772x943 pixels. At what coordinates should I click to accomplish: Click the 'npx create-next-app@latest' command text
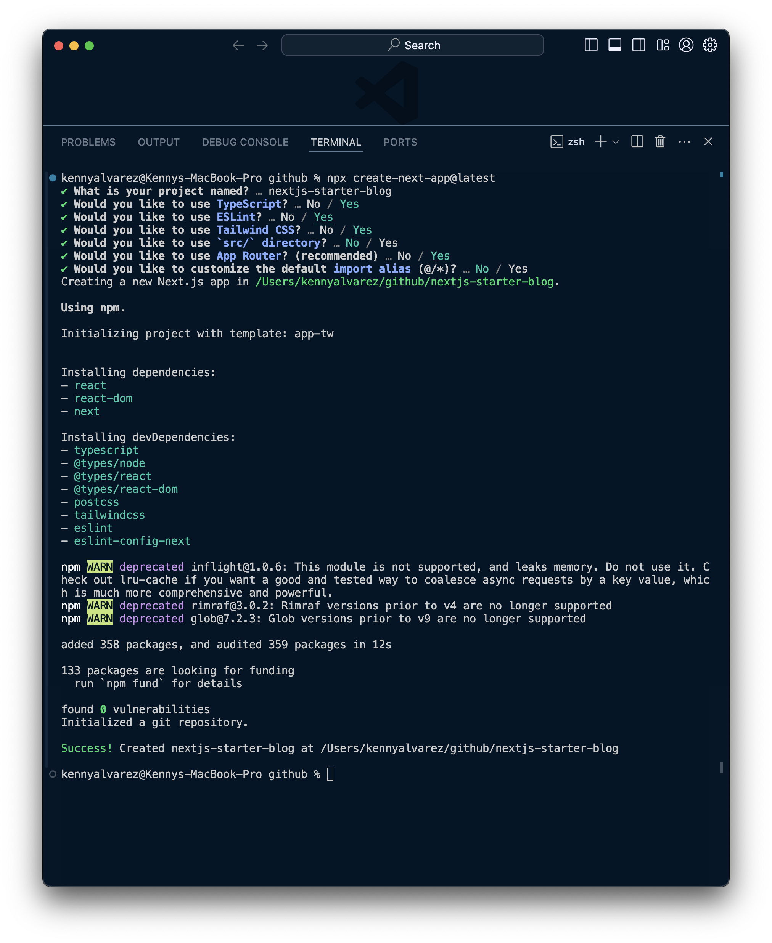click(411, 178)
